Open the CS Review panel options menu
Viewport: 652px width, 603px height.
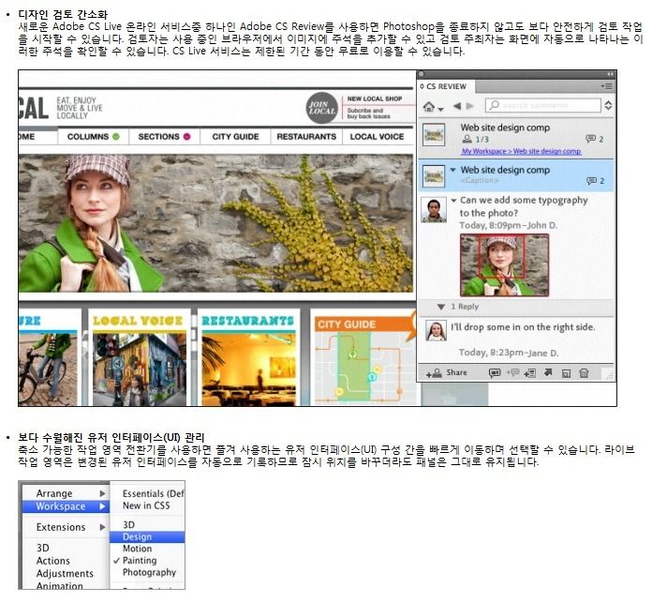pos(607,86)
